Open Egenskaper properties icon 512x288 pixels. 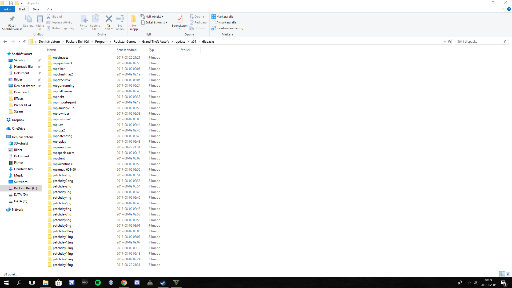click(179, 19)
